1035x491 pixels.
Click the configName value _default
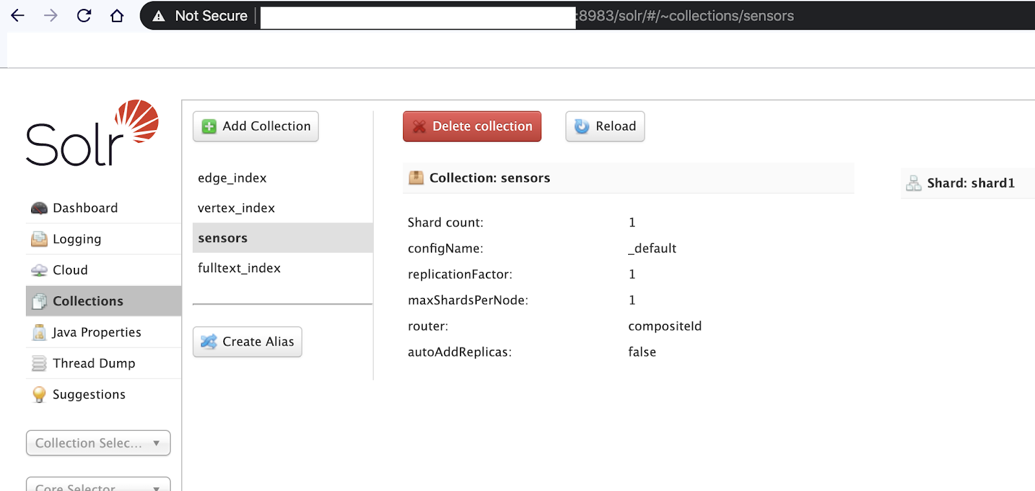[x=652, y=248]
